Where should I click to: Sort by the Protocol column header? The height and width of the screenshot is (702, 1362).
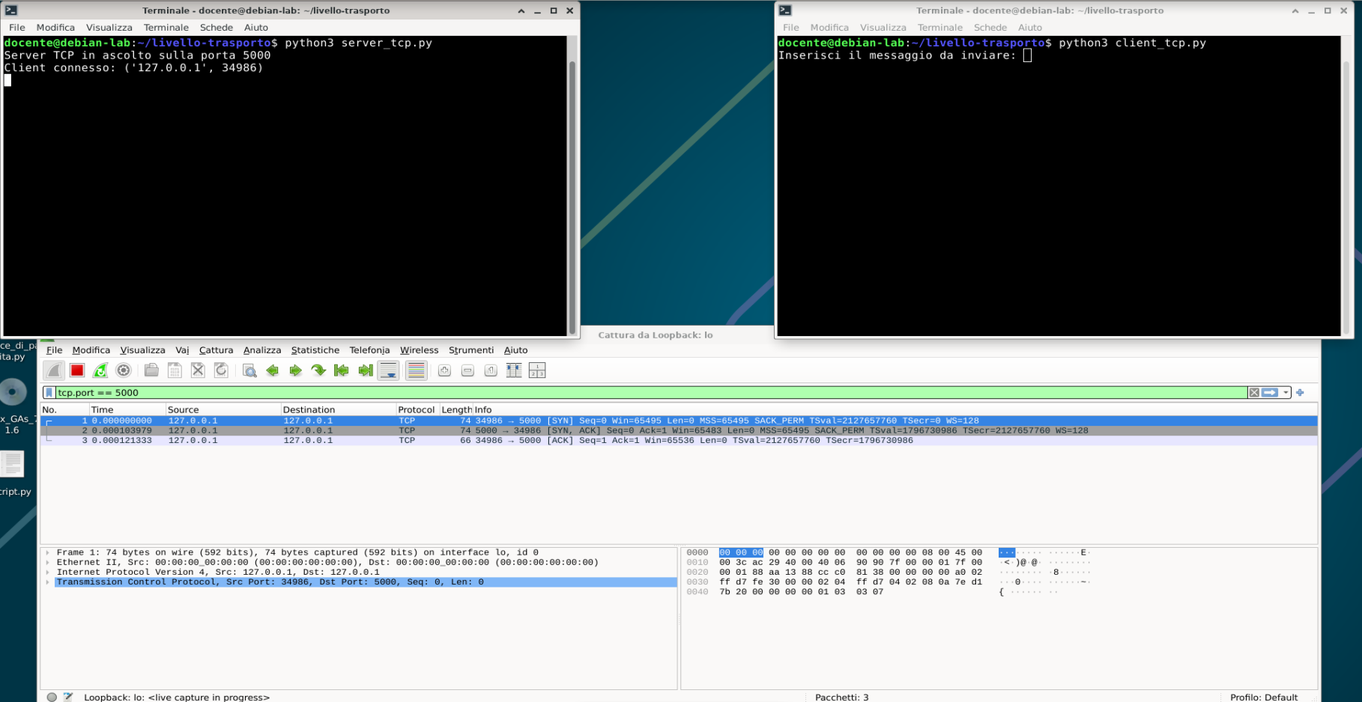[417, 410]
